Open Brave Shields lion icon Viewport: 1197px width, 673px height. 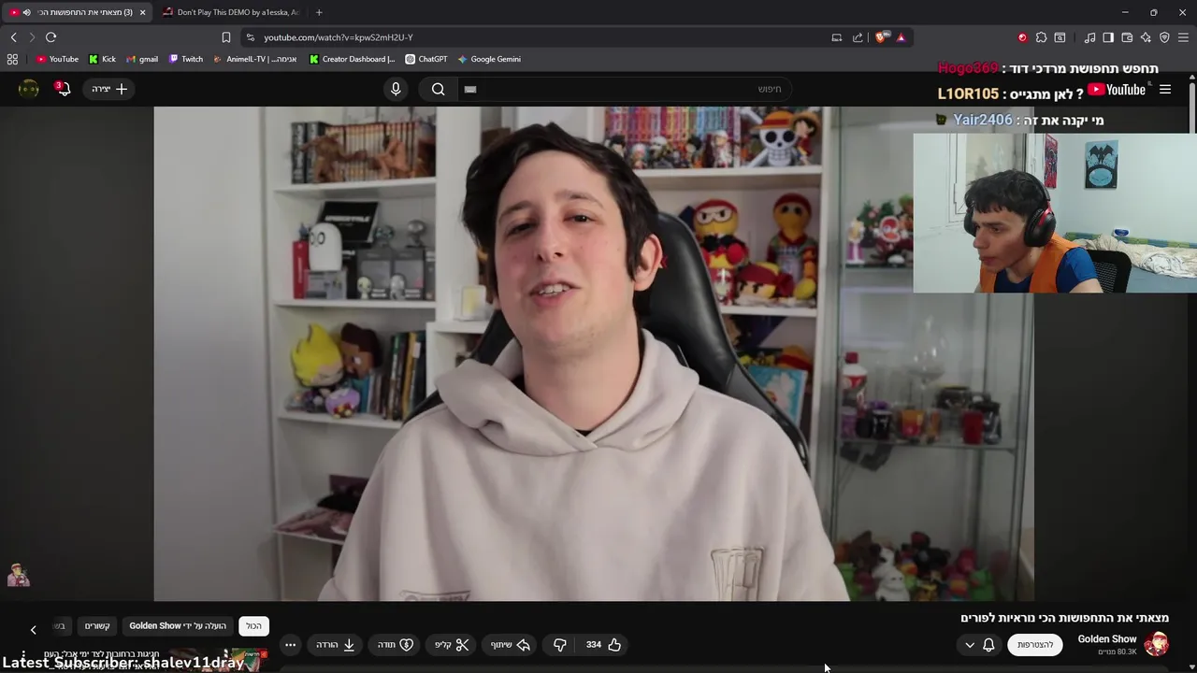(881, 37)
